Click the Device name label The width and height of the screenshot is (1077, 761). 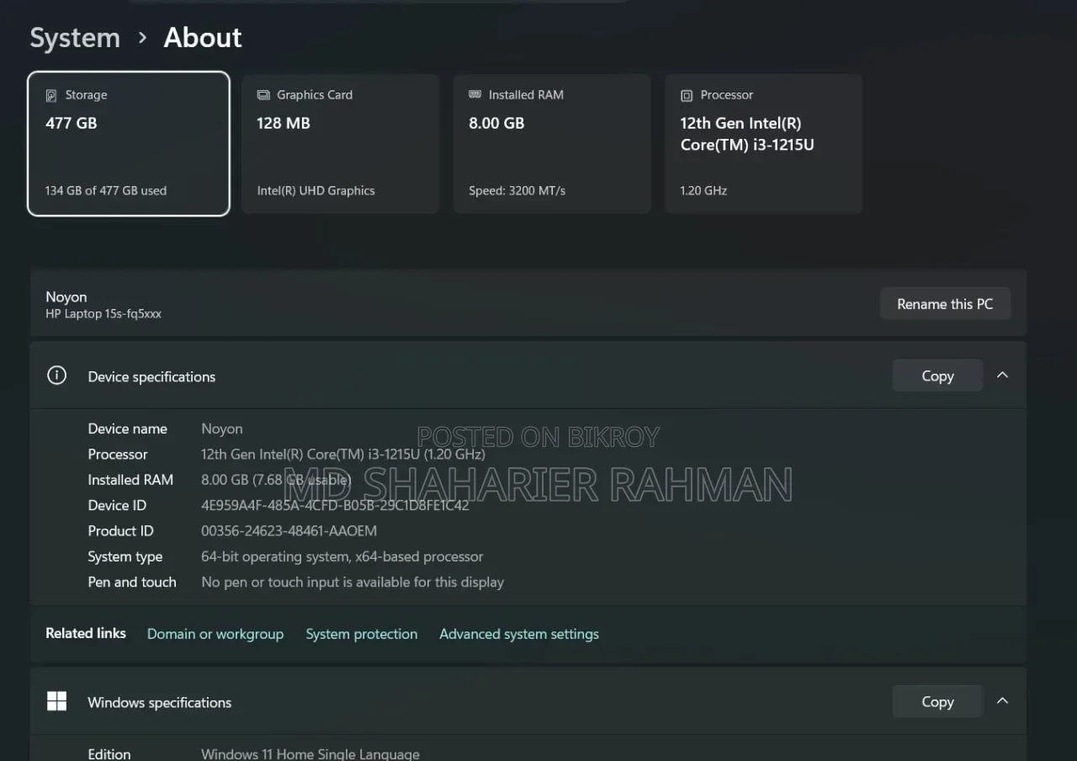click(128, 428)
